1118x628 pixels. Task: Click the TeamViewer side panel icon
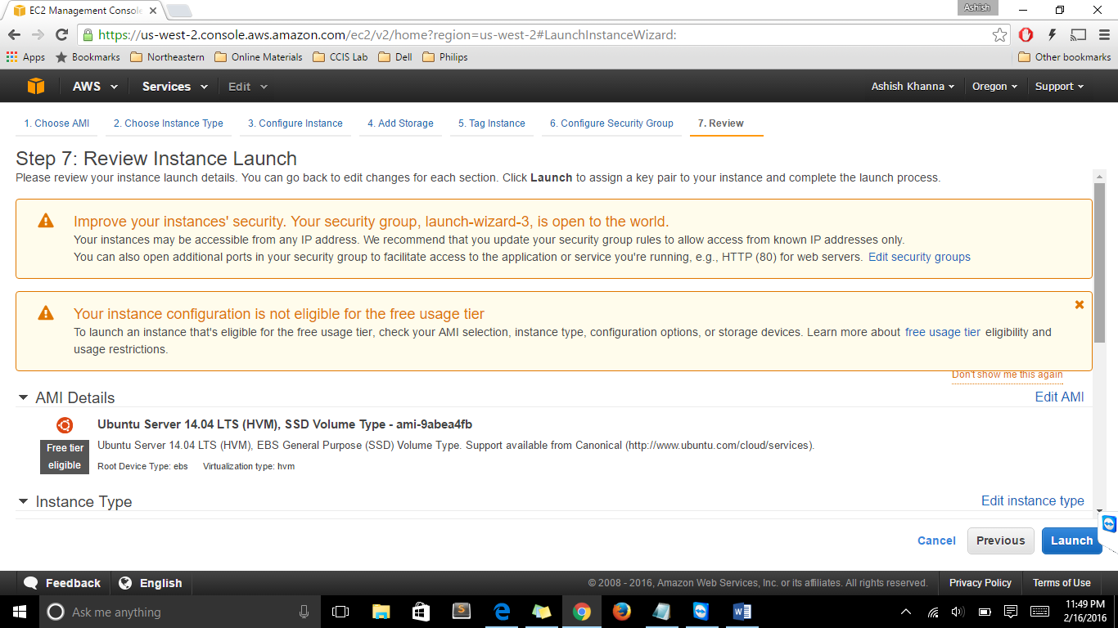click(1109, 524)
